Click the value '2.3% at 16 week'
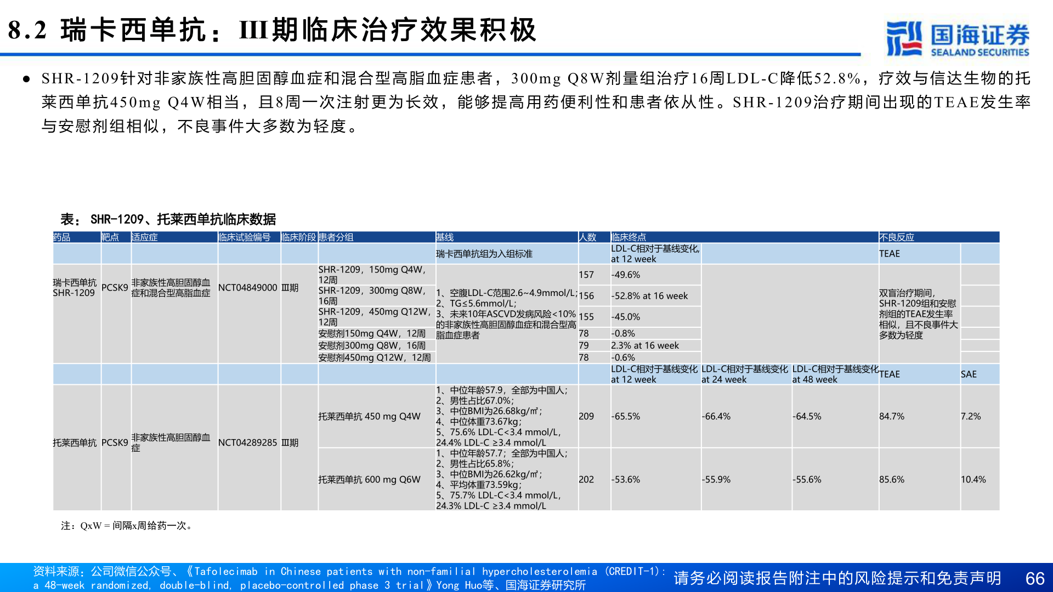The height and width of the screenshot is (592, 1053). pyautogui.click(x=645, y=345)
